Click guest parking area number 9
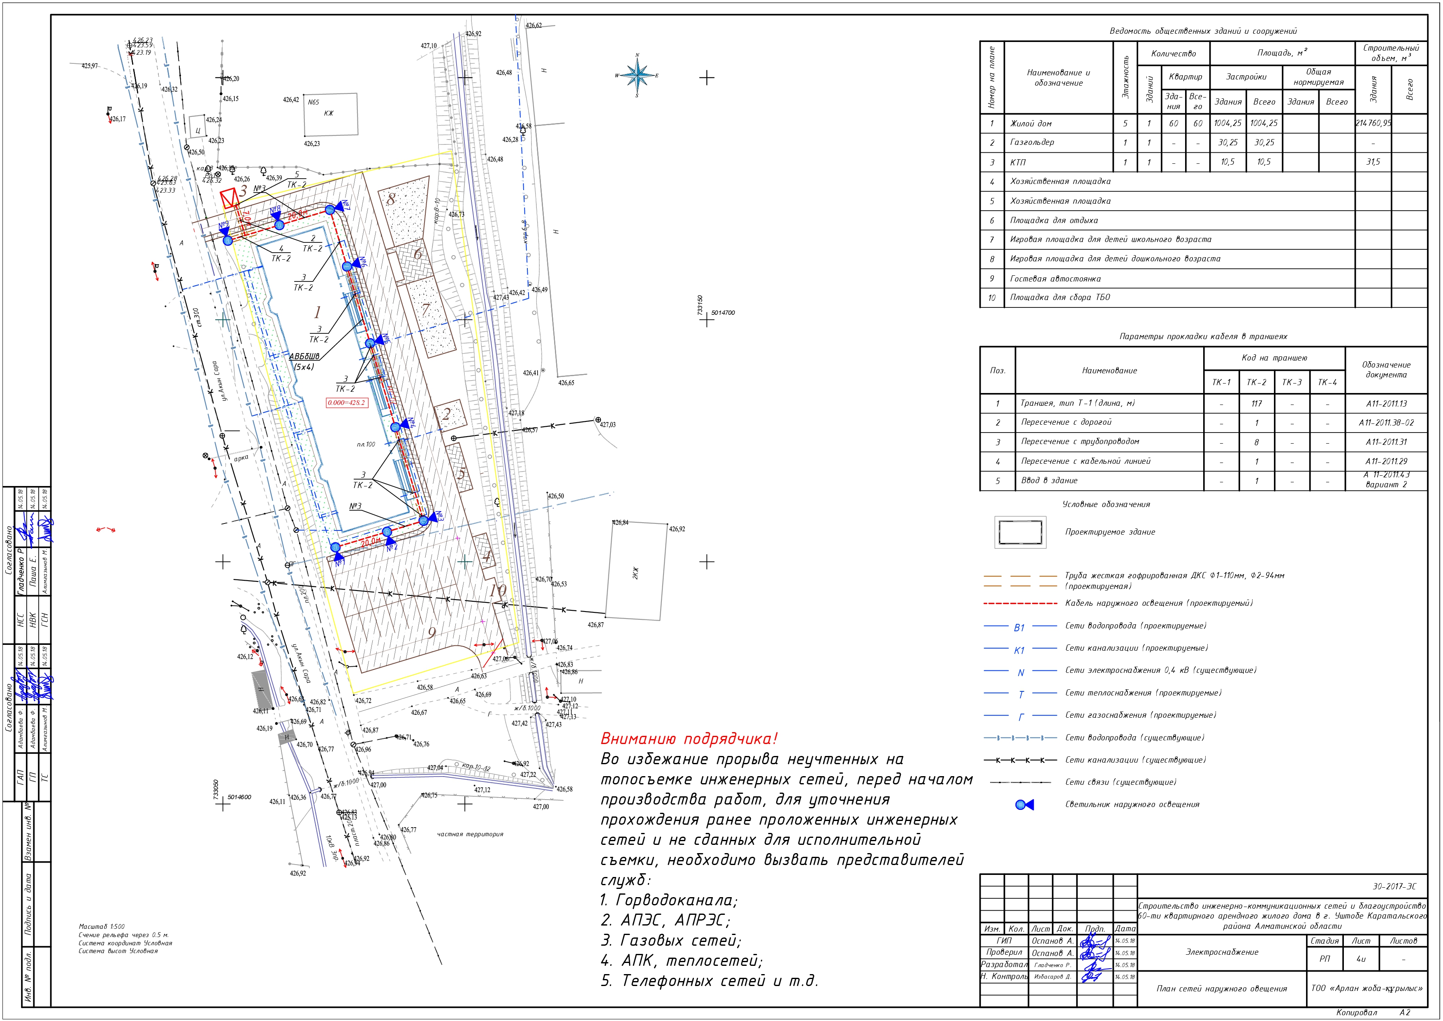Viewport: 1443px width, 1021px height. [x=431, y=633]
